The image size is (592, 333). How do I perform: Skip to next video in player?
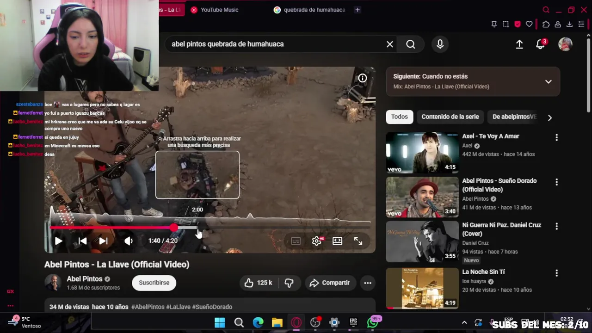103,241
